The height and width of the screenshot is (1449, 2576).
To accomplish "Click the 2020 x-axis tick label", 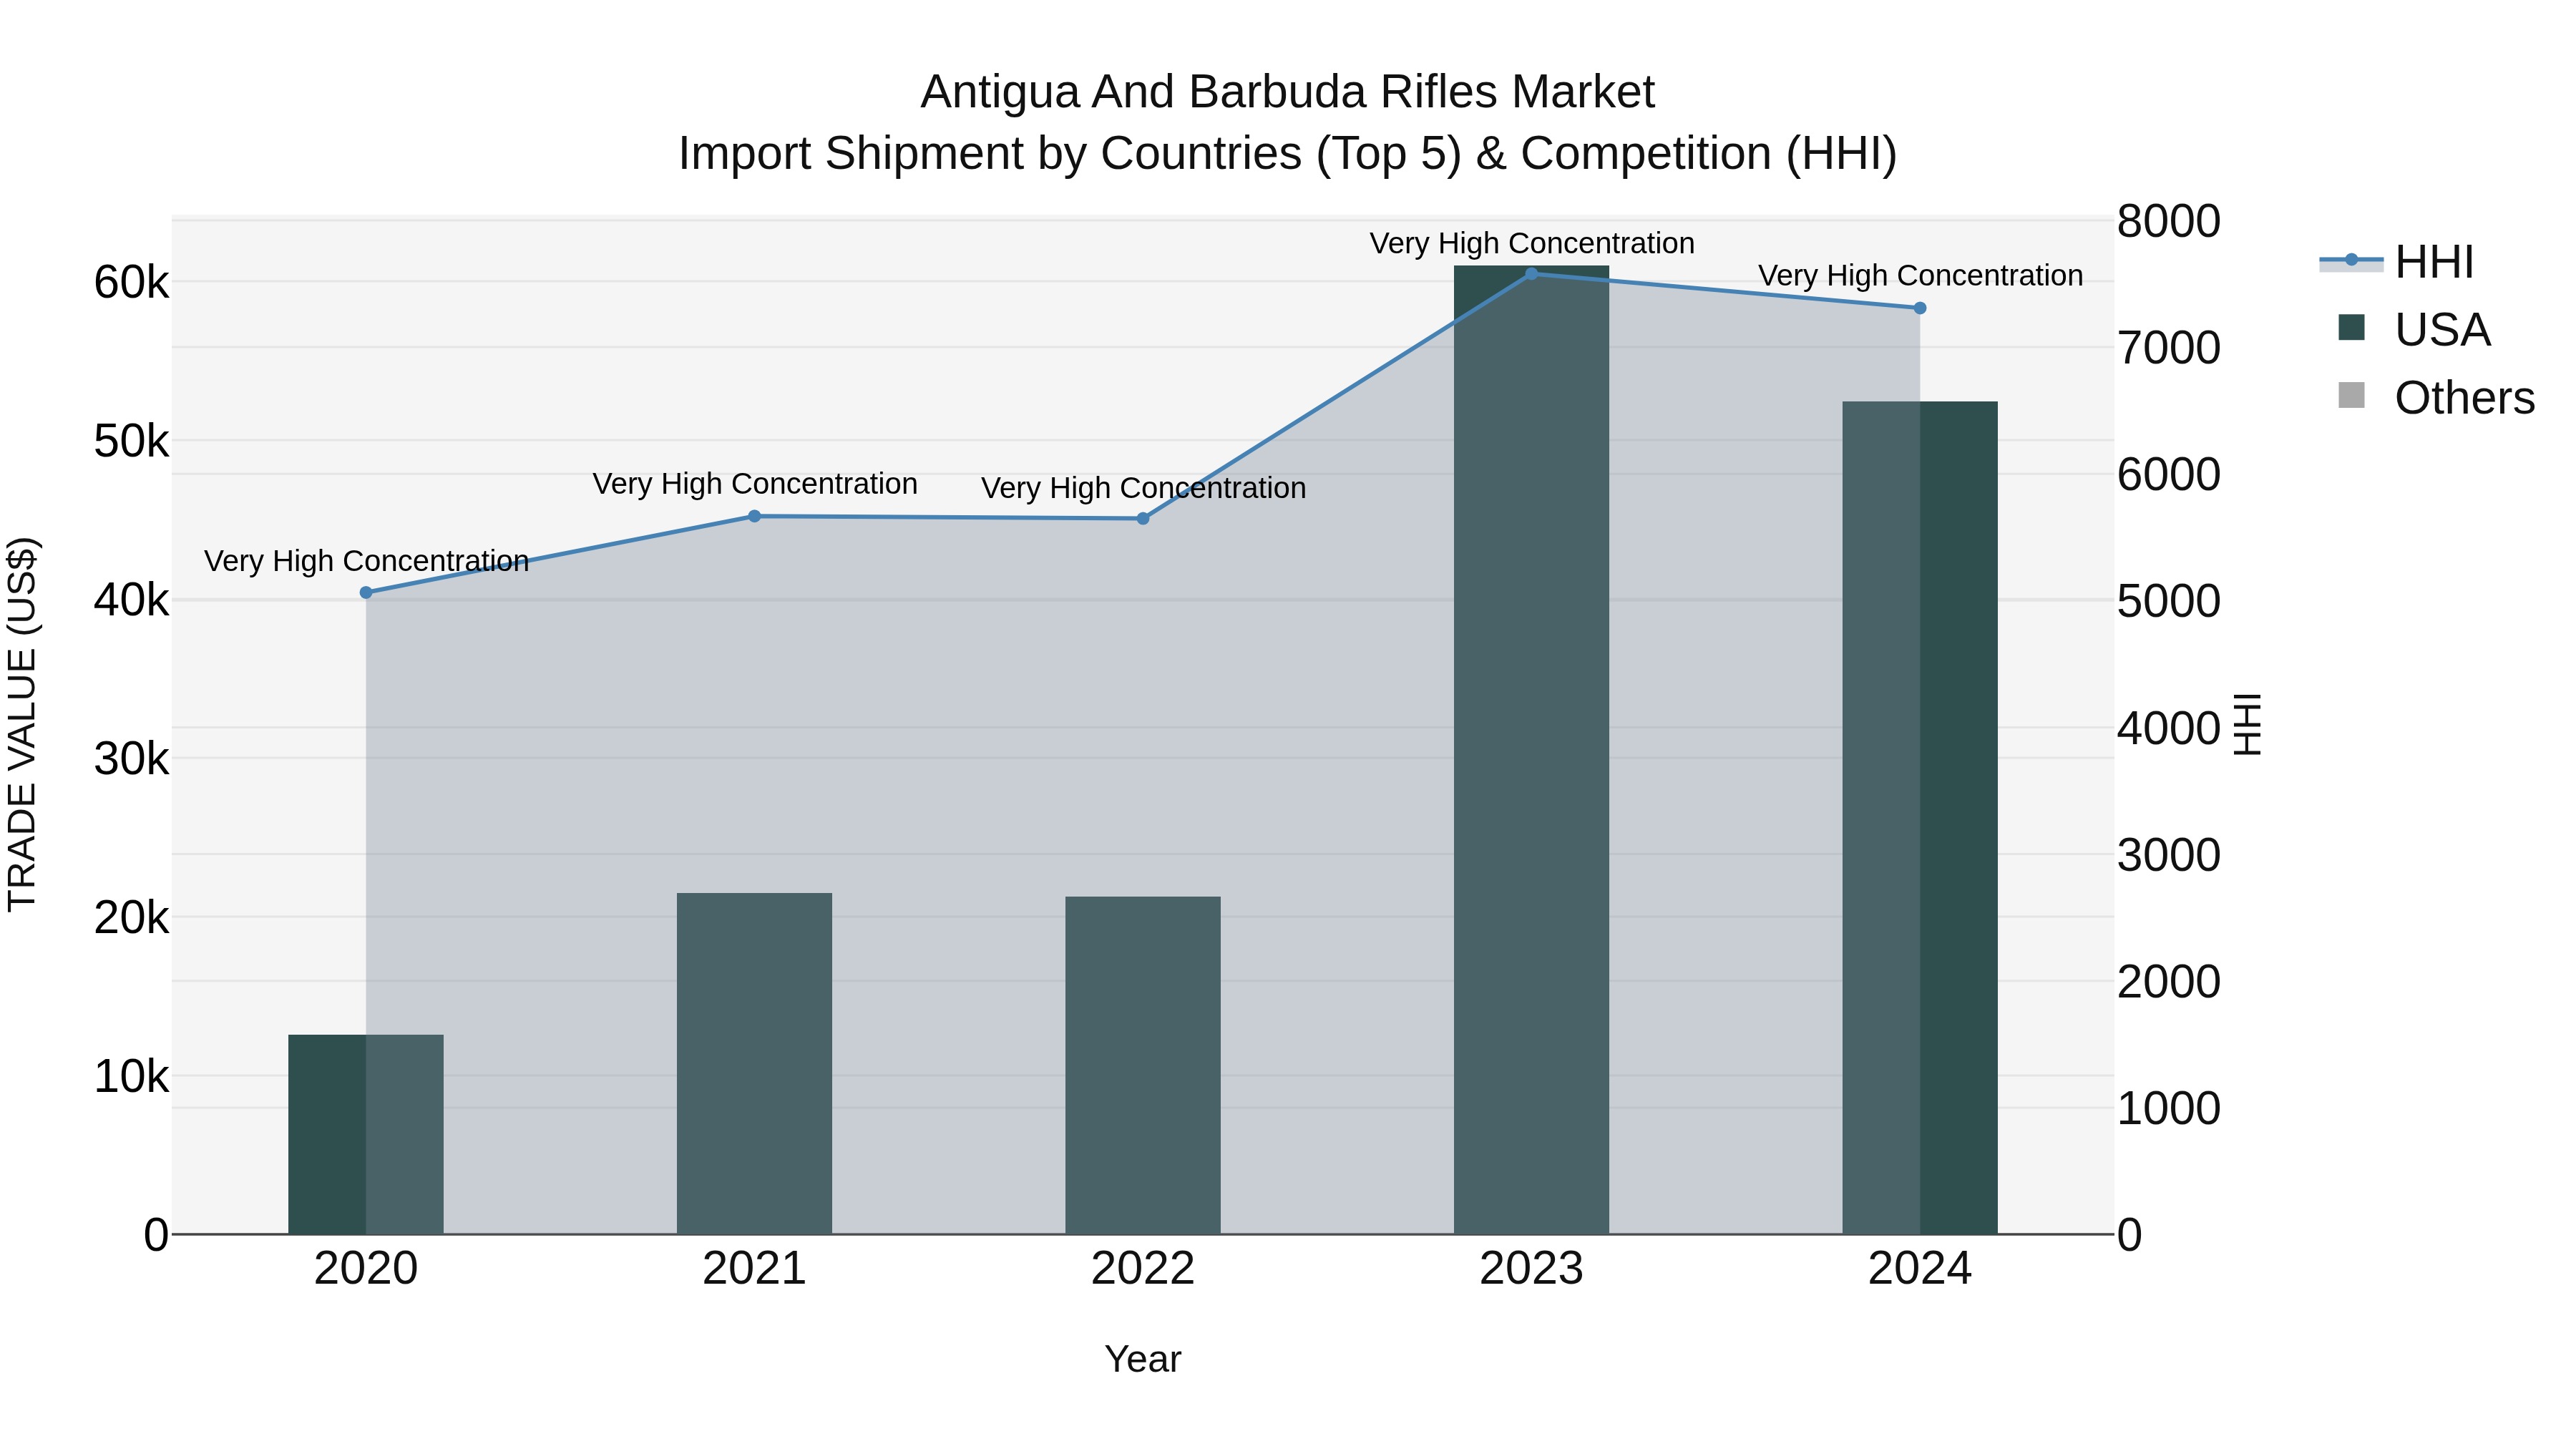I will pyautogui.click(x=366, y=1269).
